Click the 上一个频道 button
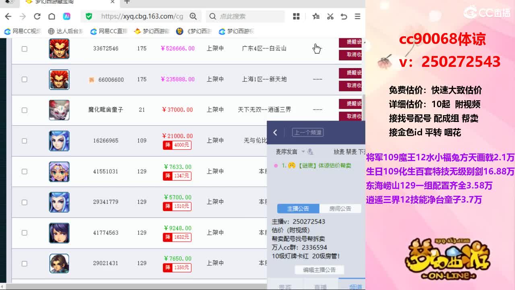This screenshot has height=290, width=515. coord(308,133)
